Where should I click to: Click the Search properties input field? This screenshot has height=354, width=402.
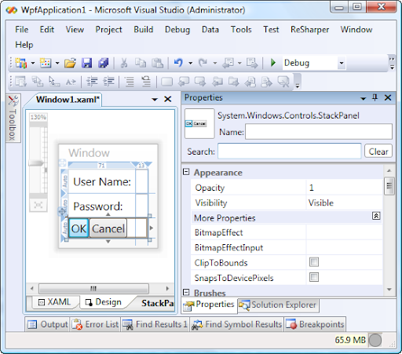pos(290,151)
